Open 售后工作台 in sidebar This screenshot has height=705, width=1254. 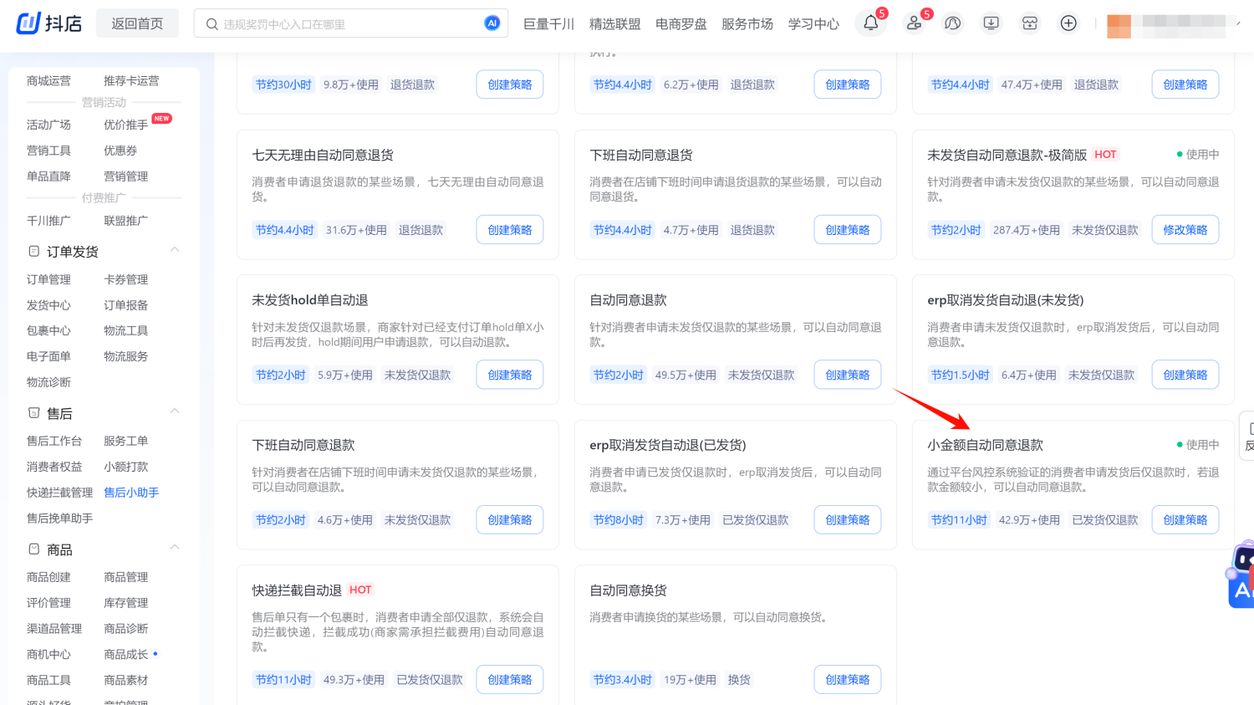54,441
